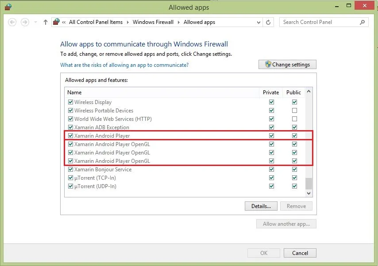378x266 pixels.
Task: Click the list scrollbar down arrow
Action: coord(309,193)
